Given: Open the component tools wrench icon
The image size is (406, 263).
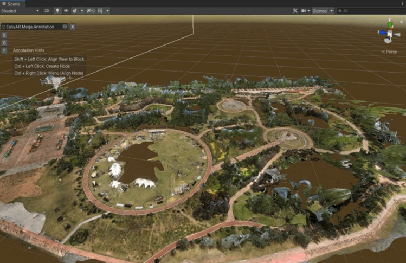Looking at the screenshot, I should (x=295, y=11).
